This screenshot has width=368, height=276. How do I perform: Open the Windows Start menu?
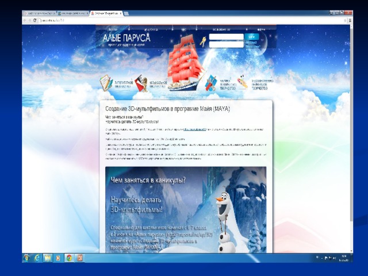[26, 258]
